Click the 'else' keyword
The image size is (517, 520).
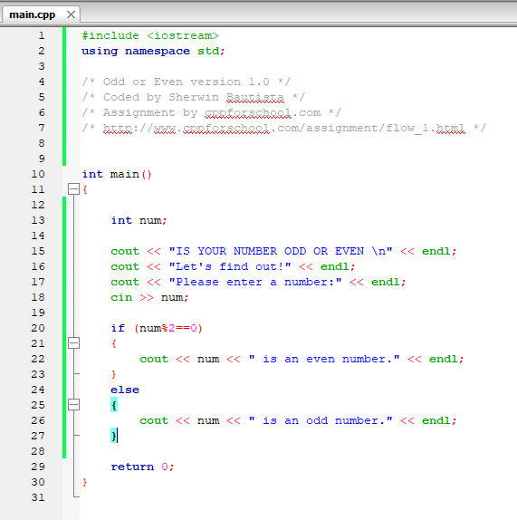click(x=125, y=390)
